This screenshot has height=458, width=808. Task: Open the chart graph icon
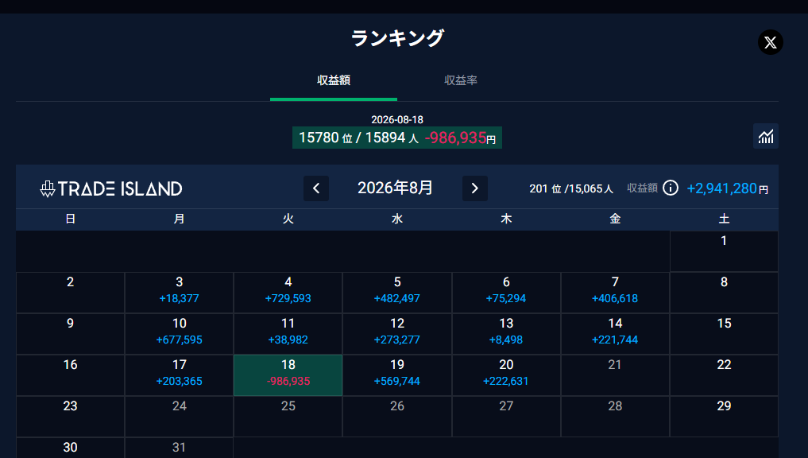[x=766, y=136]
